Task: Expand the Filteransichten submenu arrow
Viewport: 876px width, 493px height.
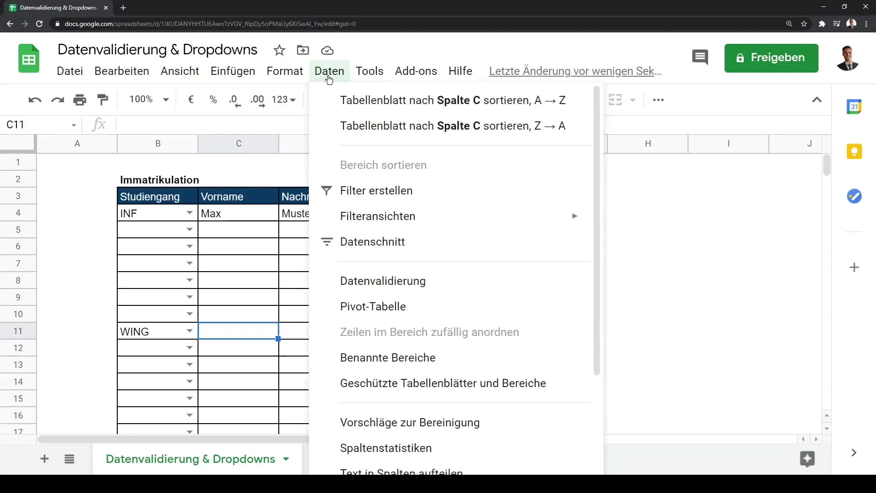Action: [x=574, y=216]
